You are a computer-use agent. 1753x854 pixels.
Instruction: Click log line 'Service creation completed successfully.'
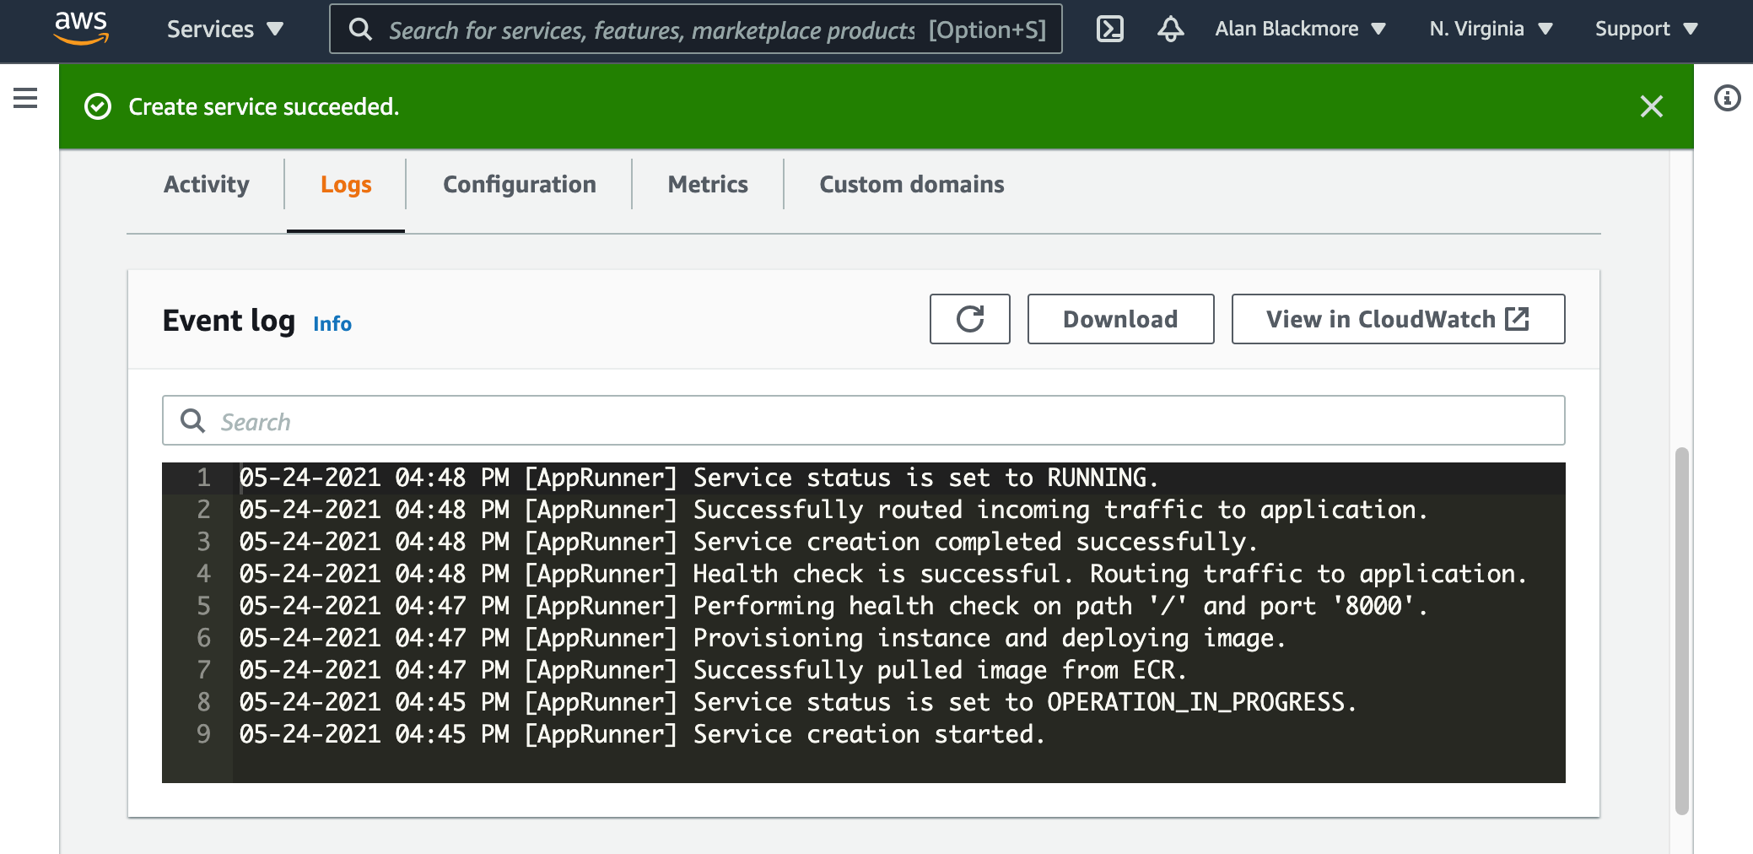click(x=748, y=543)
